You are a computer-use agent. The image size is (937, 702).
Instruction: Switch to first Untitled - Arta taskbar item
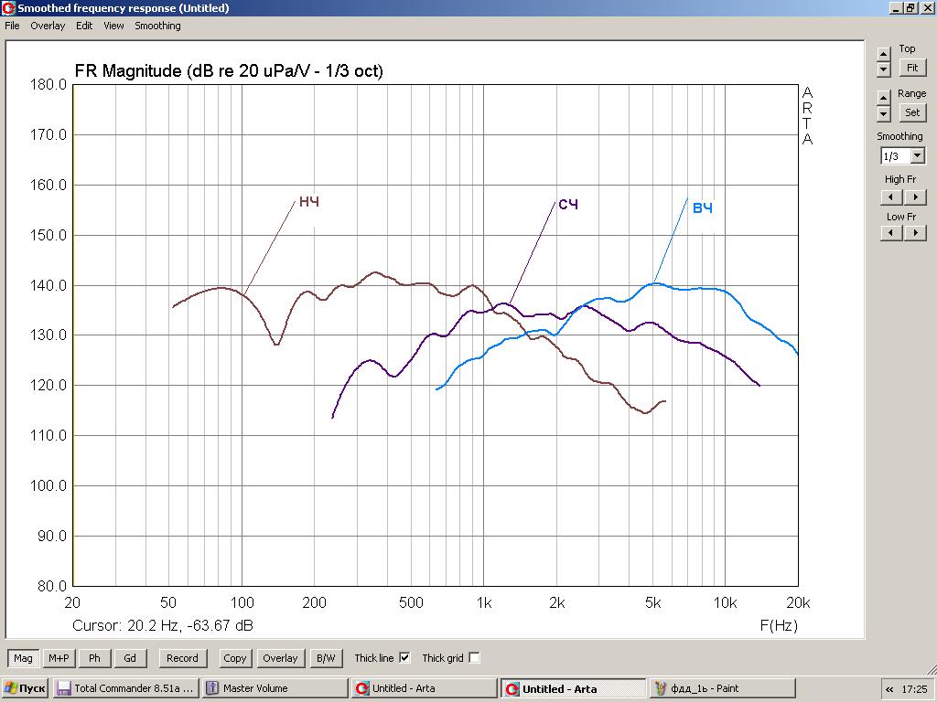tap(425, 688)
